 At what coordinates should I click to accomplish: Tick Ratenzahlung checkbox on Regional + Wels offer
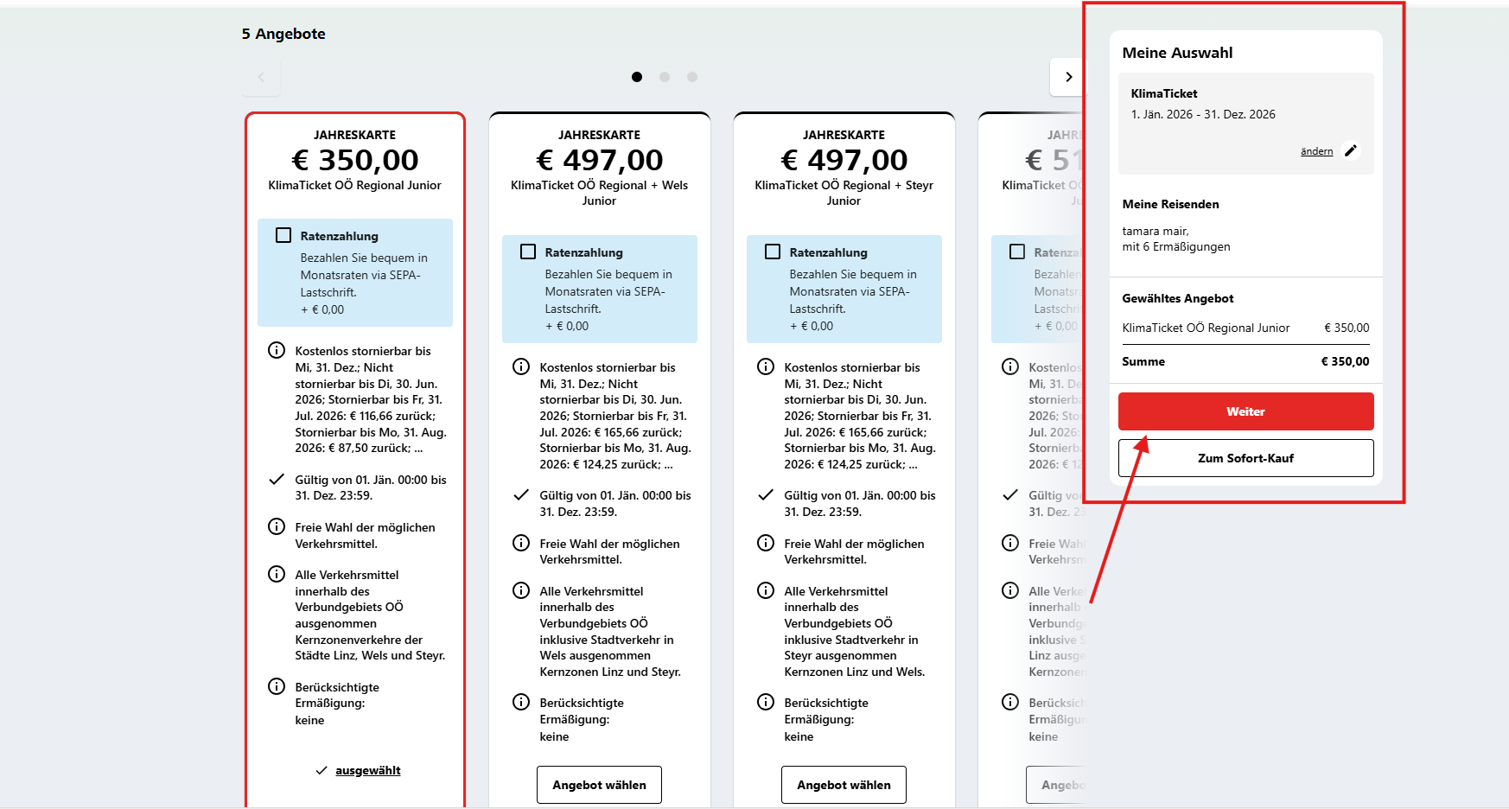[x=528, y=252]
